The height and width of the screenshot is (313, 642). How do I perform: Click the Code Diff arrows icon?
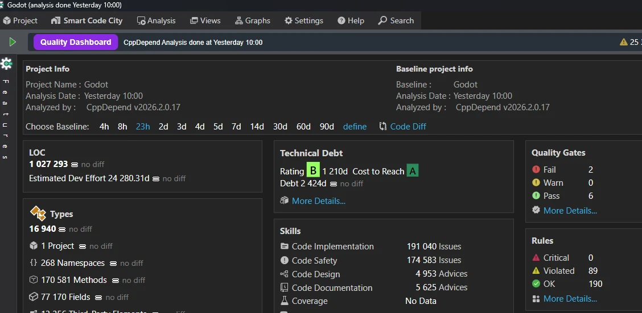383,127
